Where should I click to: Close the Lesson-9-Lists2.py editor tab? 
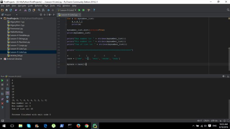(79, 15)
